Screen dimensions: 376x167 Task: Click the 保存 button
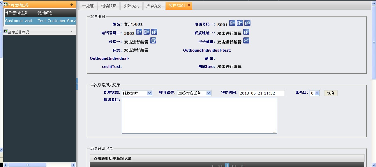(x=331, y=93)
